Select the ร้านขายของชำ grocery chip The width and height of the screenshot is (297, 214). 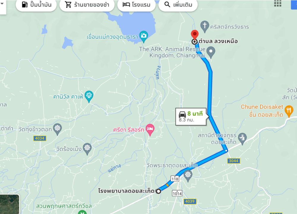pos(87,5)
